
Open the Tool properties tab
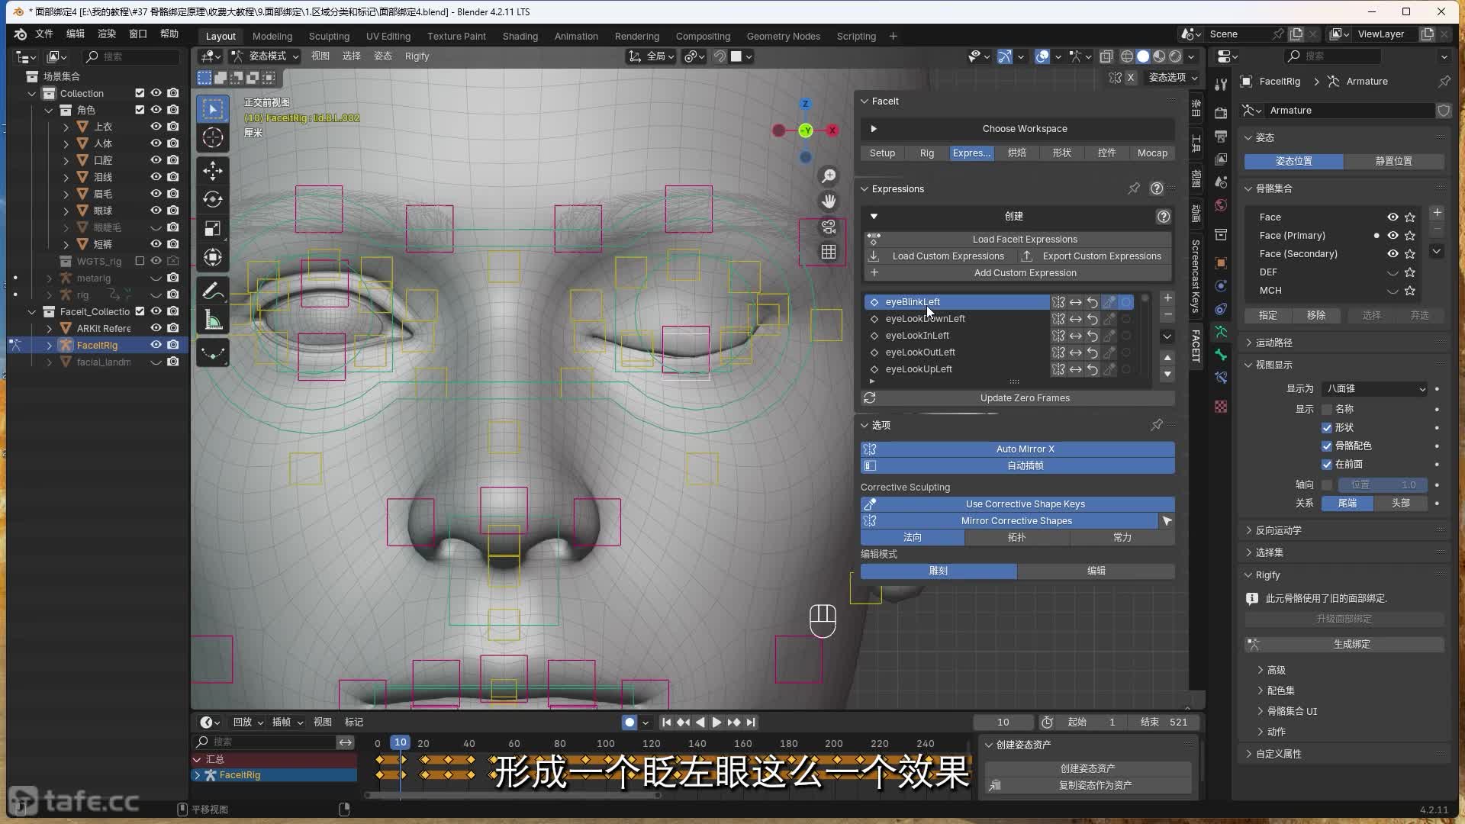(1221, 84)
